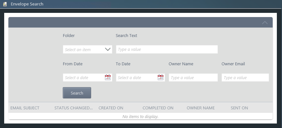The height and width of the screenshot is (128, 282).
Task: Open the To Date calendar picker icon
Action: tap(161, 78)
